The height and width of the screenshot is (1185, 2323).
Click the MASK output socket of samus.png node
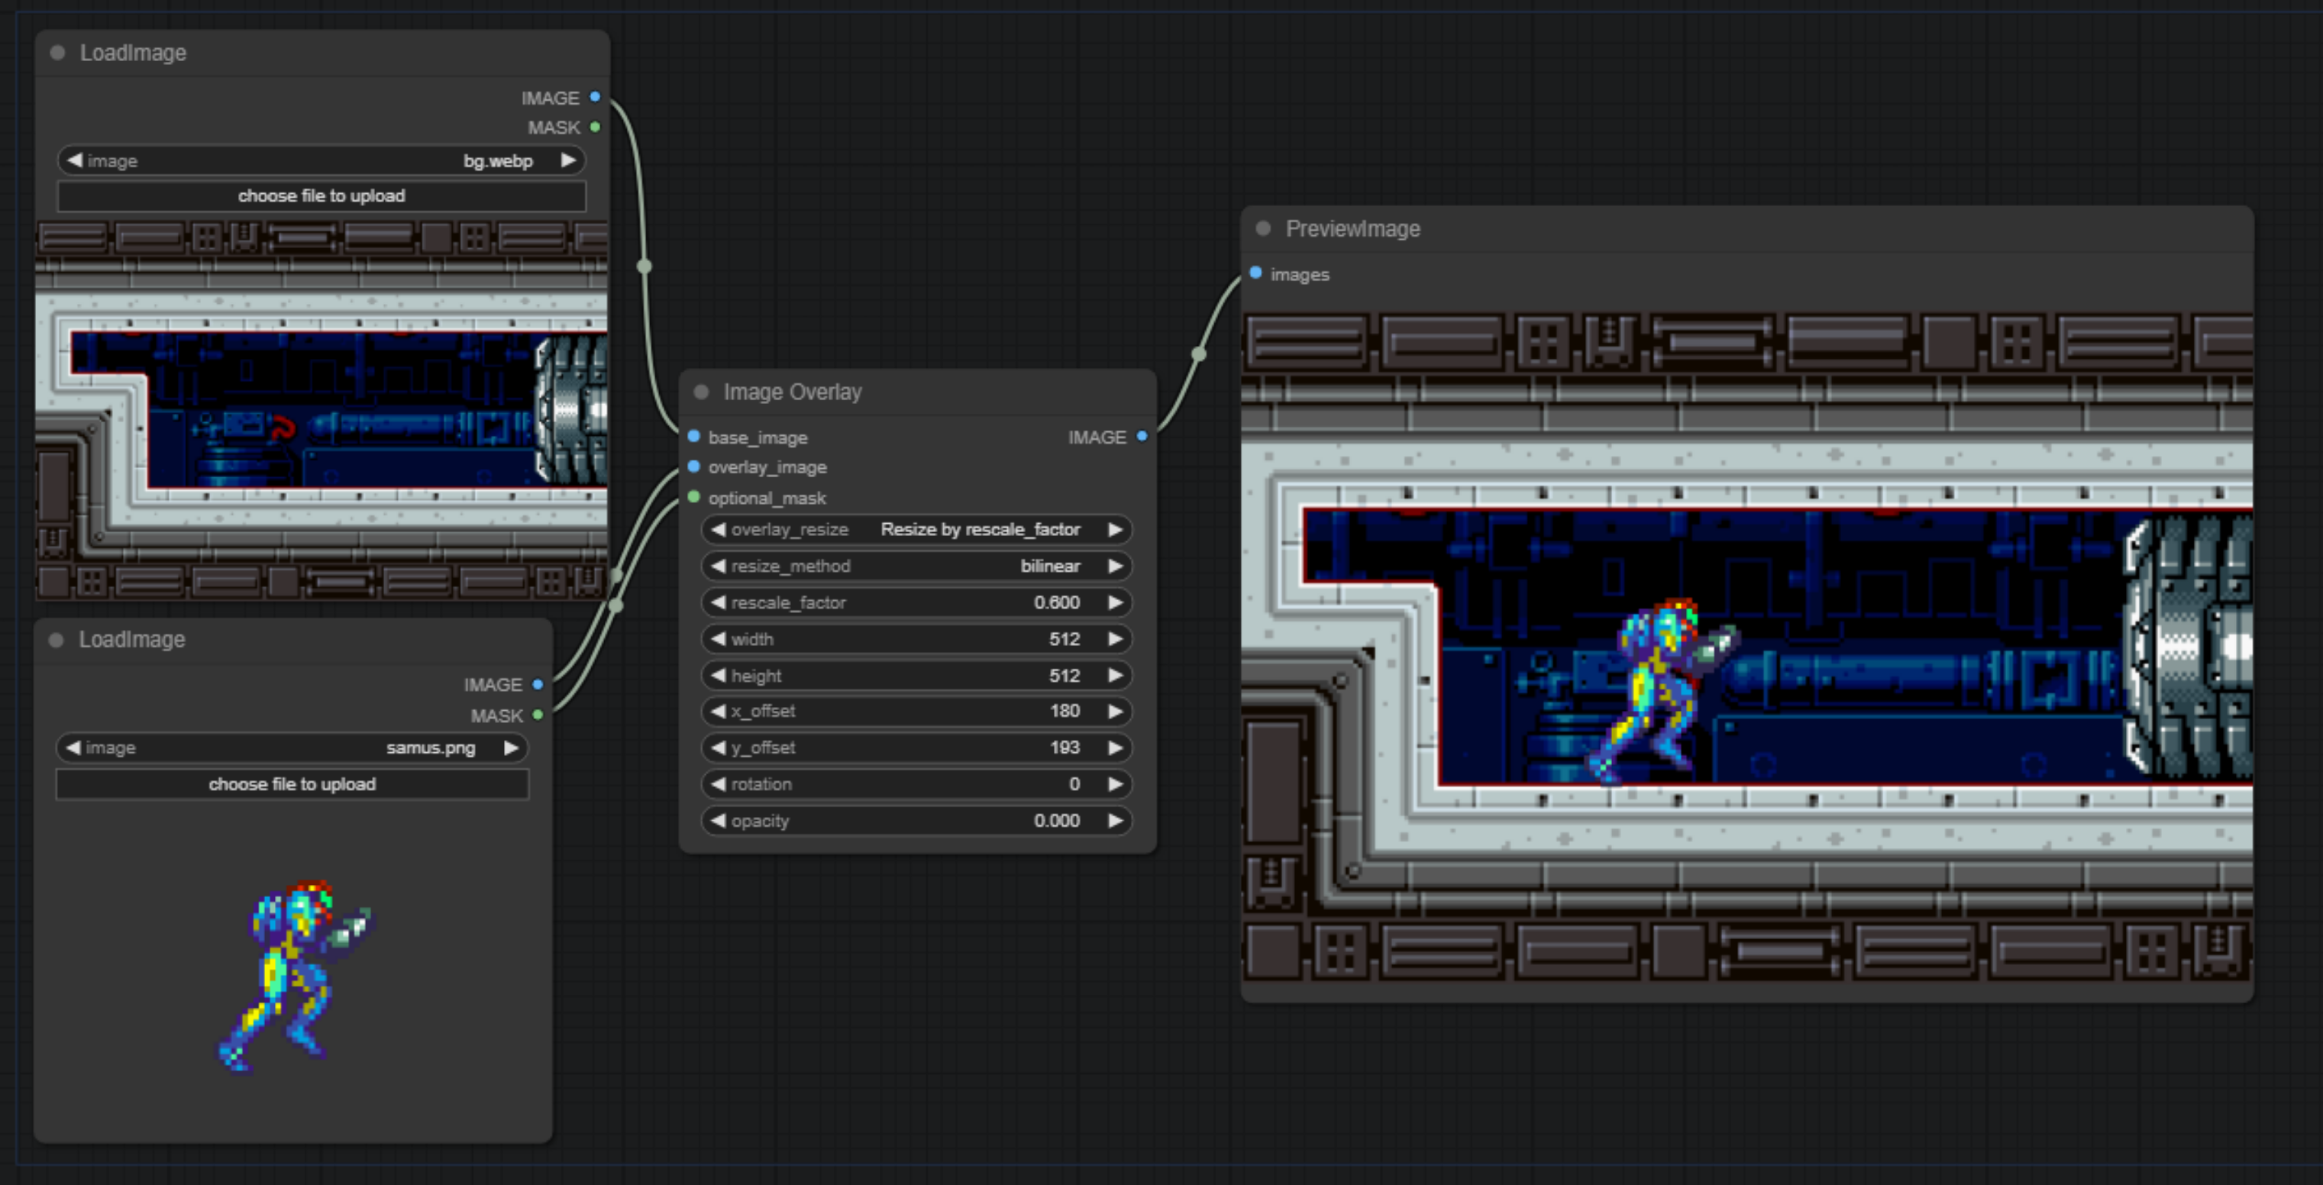(x=538, y=715)
